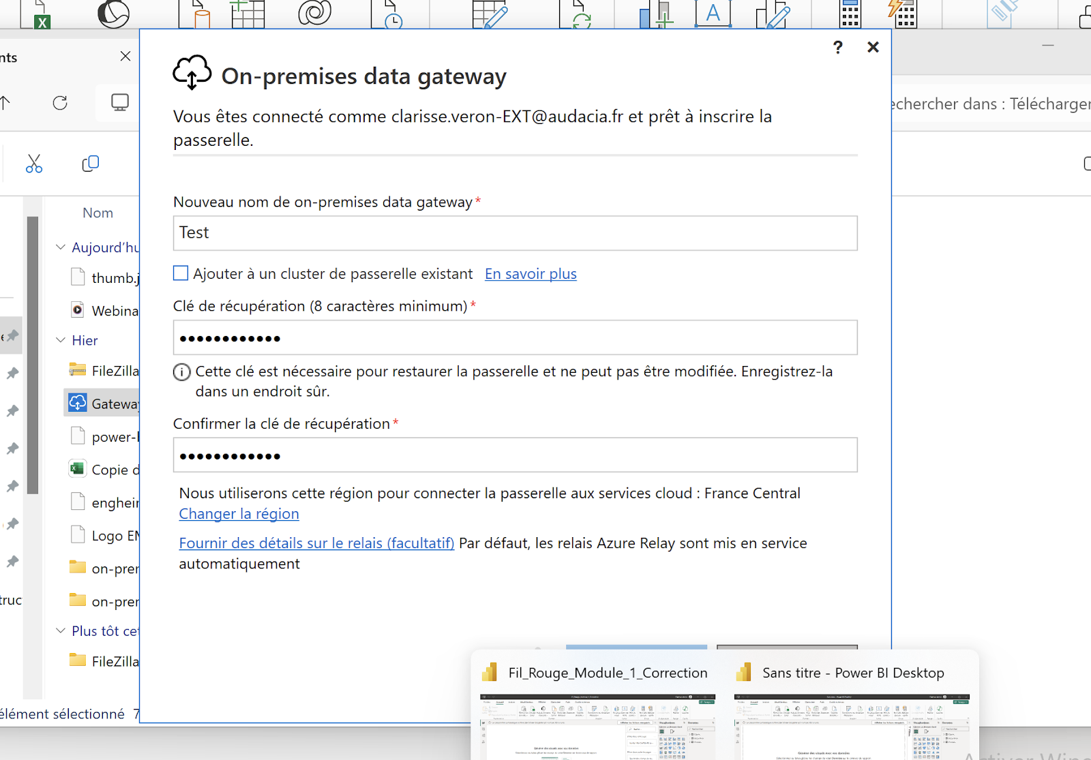Close the File Explorer tab with the X

(125, 57)
